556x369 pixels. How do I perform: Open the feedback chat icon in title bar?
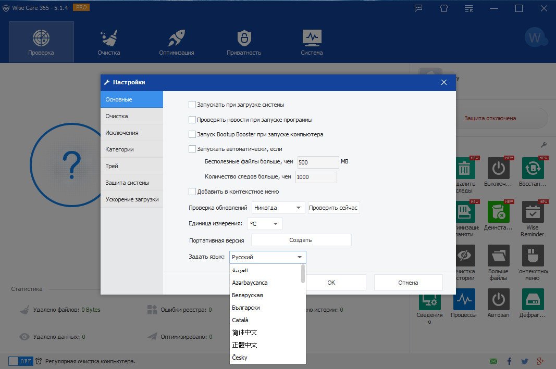coord(418,8)
